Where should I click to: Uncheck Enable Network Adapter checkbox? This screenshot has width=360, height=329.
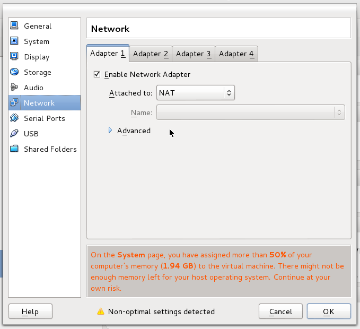(97, 74)
